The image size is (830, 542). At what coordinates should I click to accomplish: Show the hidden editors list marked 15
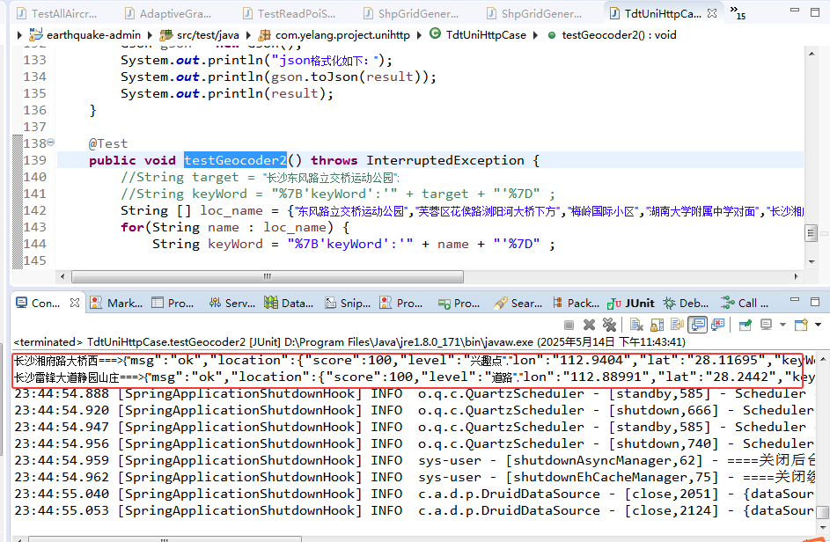click(738, 12)
